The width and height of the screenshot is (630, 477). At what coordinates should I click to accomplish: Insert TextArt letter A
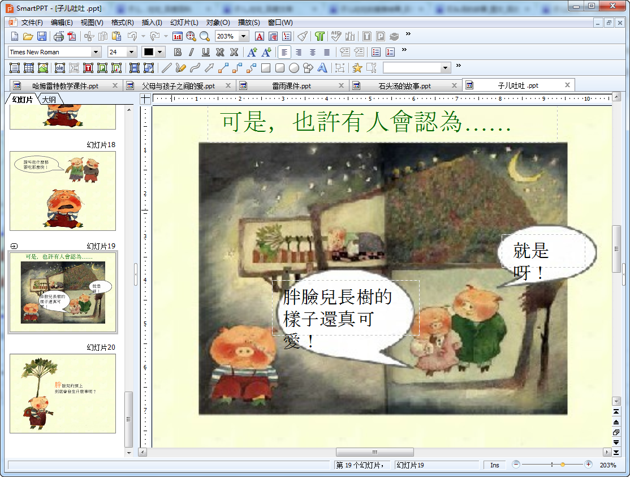point(322,68)
